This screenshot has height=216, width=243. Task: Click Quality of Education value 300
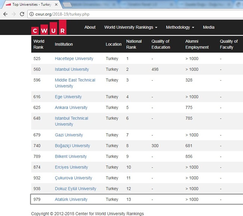pyautogui.click(x=155, y=146)
